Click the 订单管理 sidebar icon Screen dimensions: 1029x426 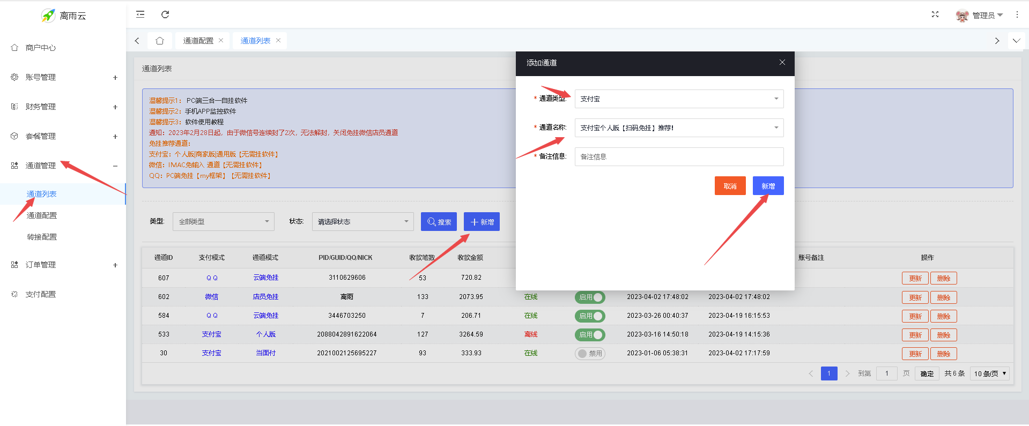[x=14, y=265]
